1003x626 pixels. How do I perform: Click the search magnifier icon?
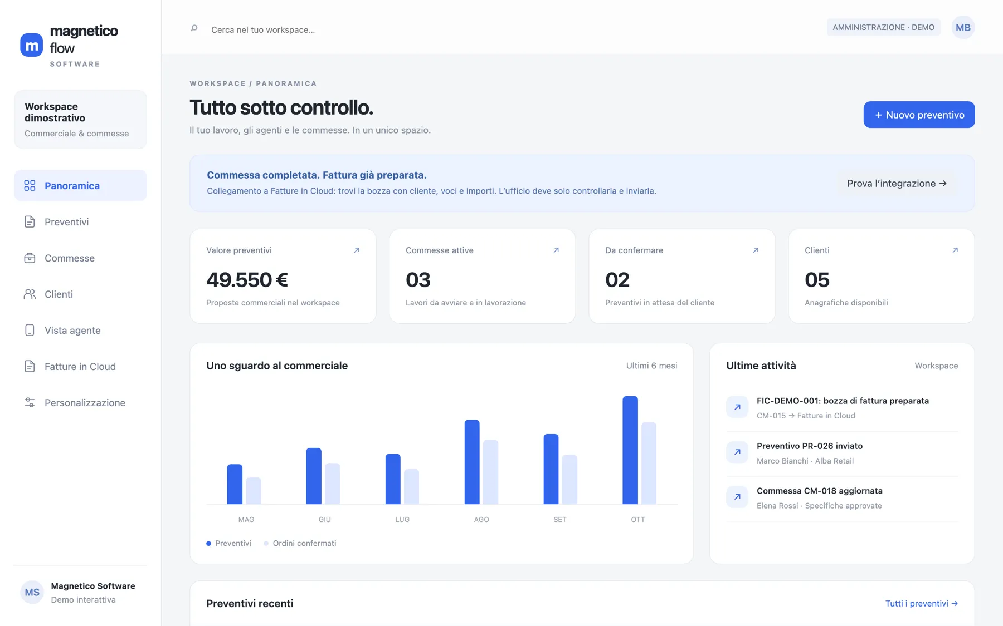click(194, 28)
